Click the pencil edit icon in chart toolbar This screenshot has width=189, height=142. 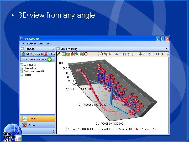59,54
